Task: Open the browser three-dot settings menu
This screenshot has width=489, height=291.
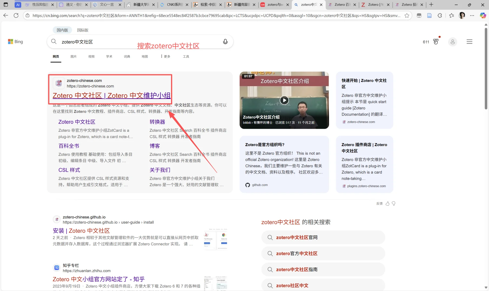Action: pos(472,15)
